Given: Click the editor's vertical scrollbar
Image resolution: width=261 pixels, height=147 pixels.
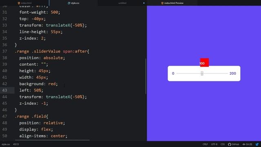Looking at the screenshot, I should 146,76.
